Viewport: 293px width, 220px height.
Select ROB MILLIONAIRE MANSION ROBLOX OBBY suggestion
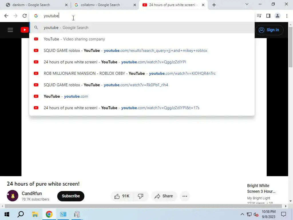click(x=142, y=73)
